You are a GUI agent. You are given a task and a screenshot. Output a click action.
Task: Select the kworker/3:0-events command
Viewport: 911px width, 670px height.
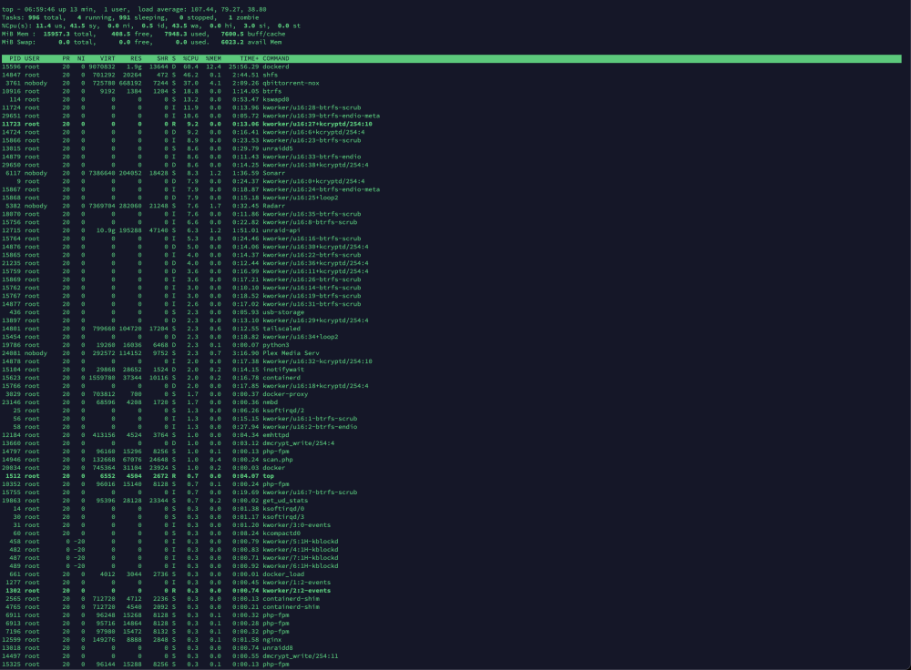pyautogui.click(x=296, y=525)
